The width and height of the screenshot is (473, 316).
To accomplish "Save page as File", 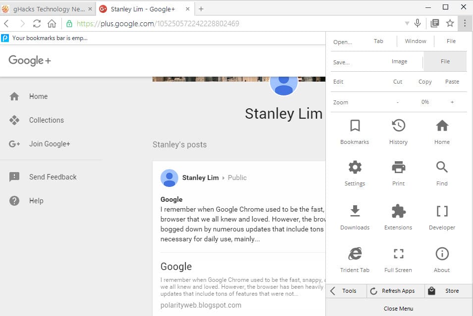I will pos(445,61).
